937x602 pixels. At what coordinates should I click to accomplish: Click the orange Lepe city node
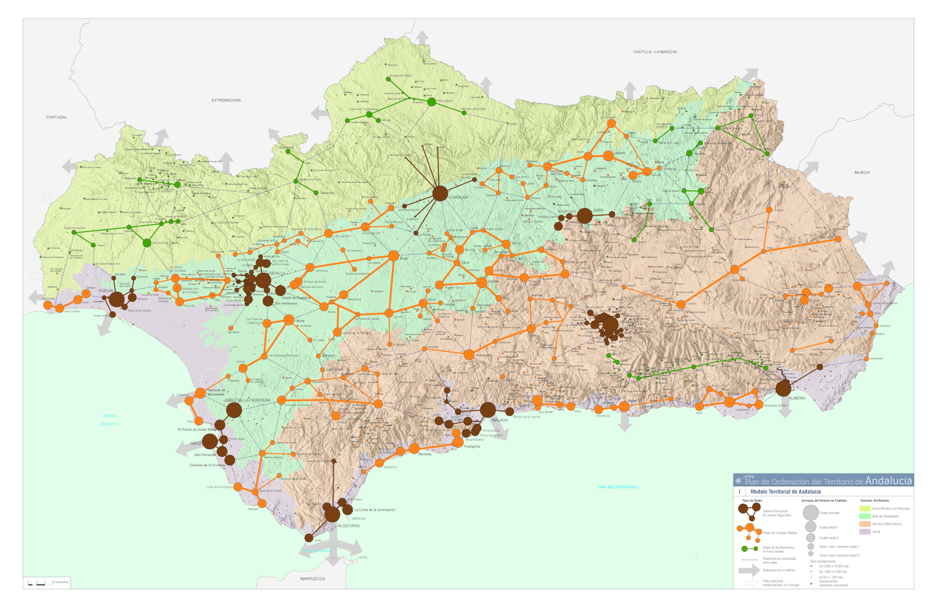pyautogui.click(x=78, y=300)
